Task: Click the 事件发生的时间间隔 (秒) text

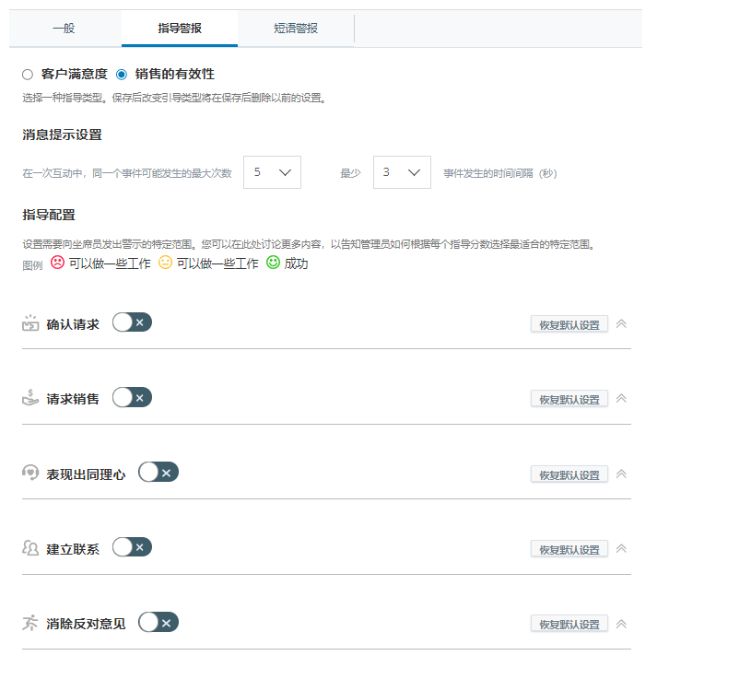Action: tap(500, 173)
